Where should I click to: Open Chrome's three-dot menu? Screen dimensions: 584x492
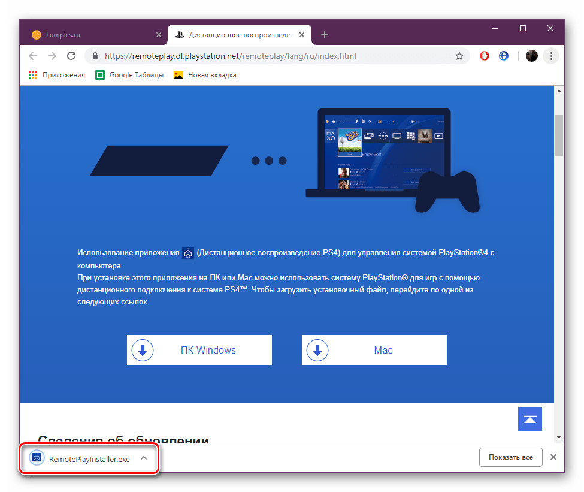[x=550, y=56]
